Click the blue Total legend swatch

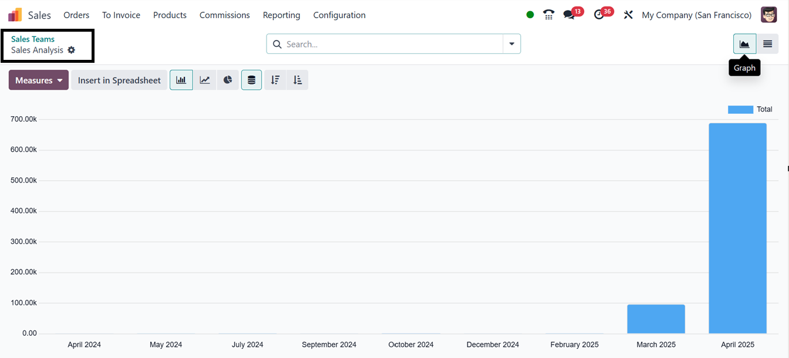[740, 110]
